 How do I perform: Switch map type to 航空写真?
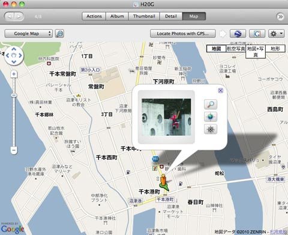click(x=236, y=49)
